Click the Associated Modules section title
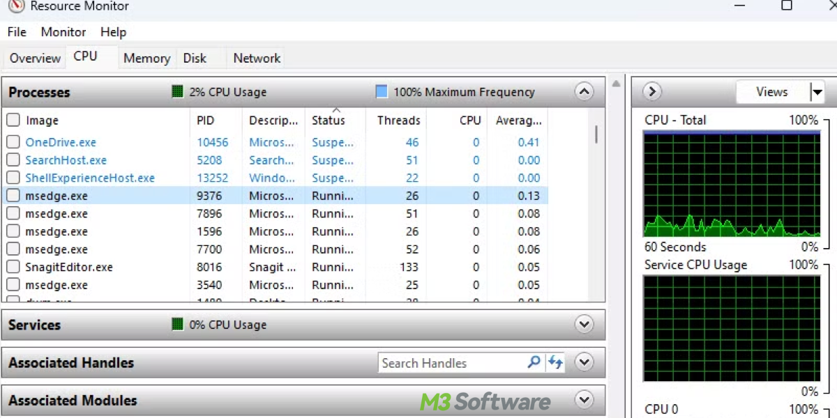 (73, 400)
